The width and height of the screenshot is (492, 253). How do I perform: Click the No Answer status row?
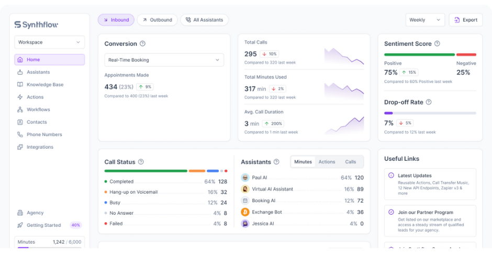pyautogui.click(x=166, y=213)
